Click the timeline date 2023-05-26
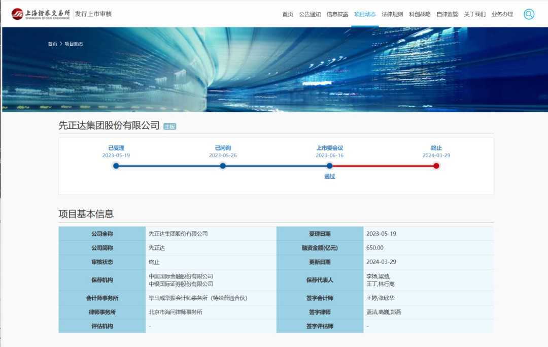This screenshot has height=347, width=548. (x=223, y=155)
